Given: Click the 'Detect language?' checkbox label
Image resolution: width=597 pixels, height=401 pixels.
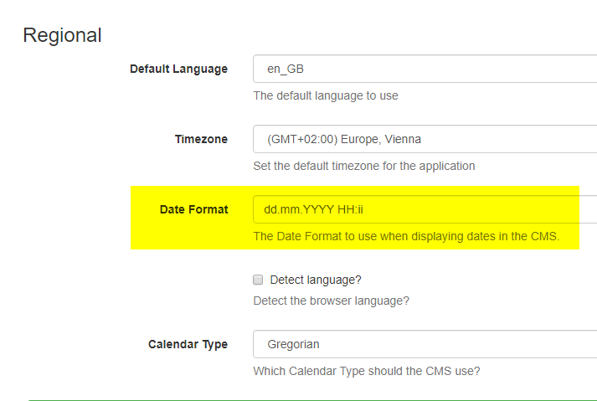Looking at the screenshot, I should (x=316, y=280).
